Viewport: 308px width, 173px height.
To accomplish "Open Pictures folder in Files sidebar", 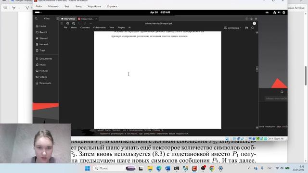I will pyautogui.click(x=42, y=71).
